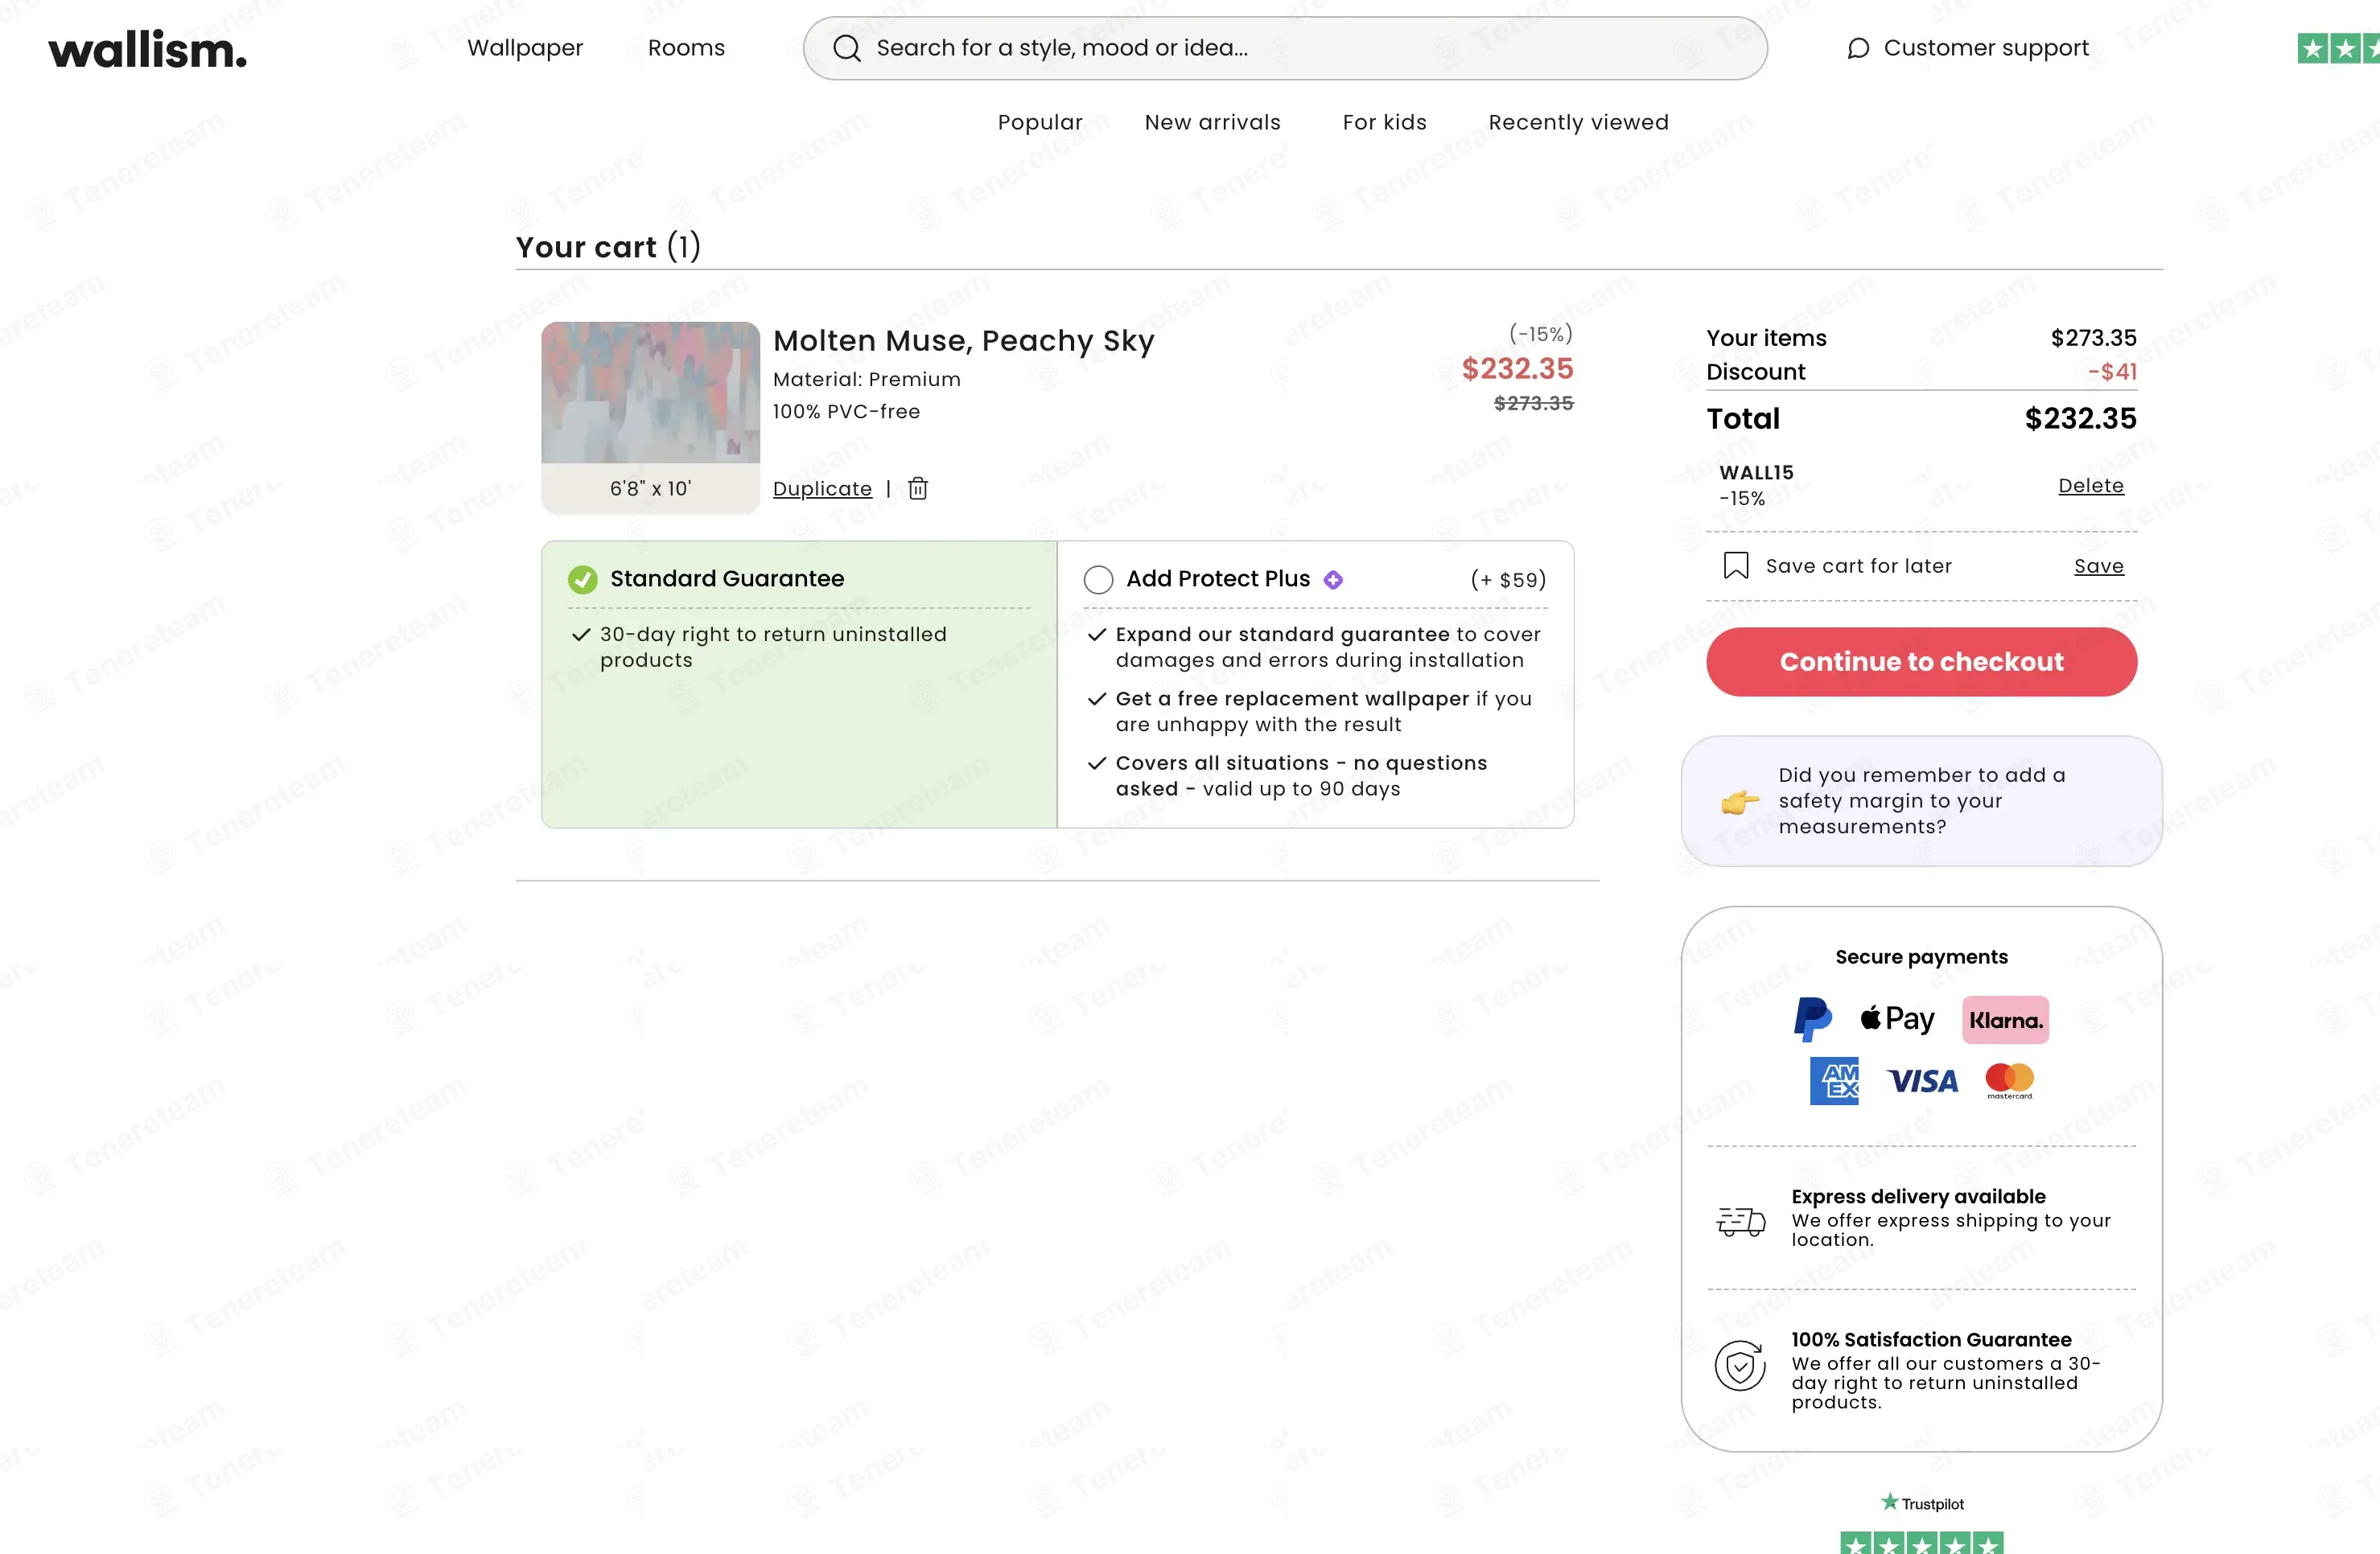This screenshot has height=1554, width=2380.
Task: Click Continue to checkout button
Action: [x=1921, y=662]
